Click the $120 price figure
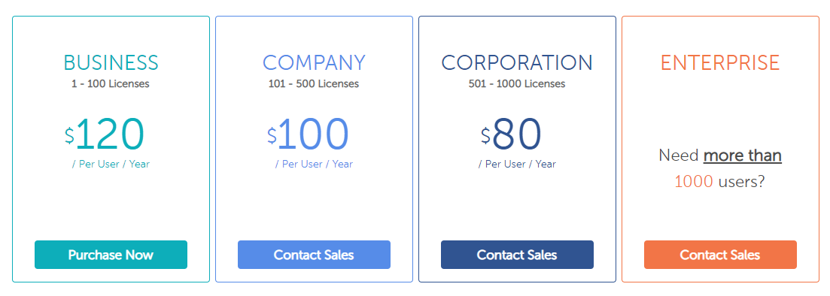Image resolution: width=830 pixels, height=296 pixels. coord(105,134)
